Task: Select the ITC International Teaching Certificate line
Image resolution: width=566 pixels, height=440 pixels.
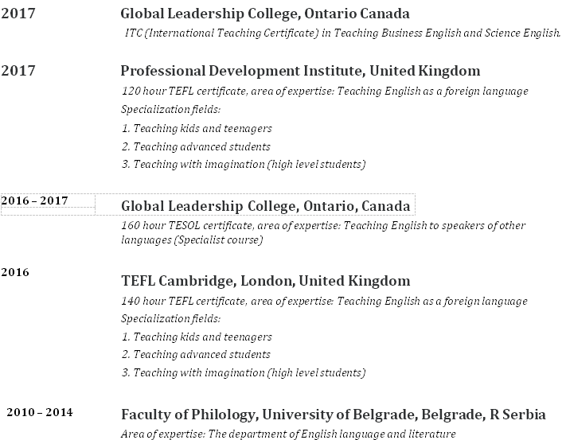Action: 342,33
